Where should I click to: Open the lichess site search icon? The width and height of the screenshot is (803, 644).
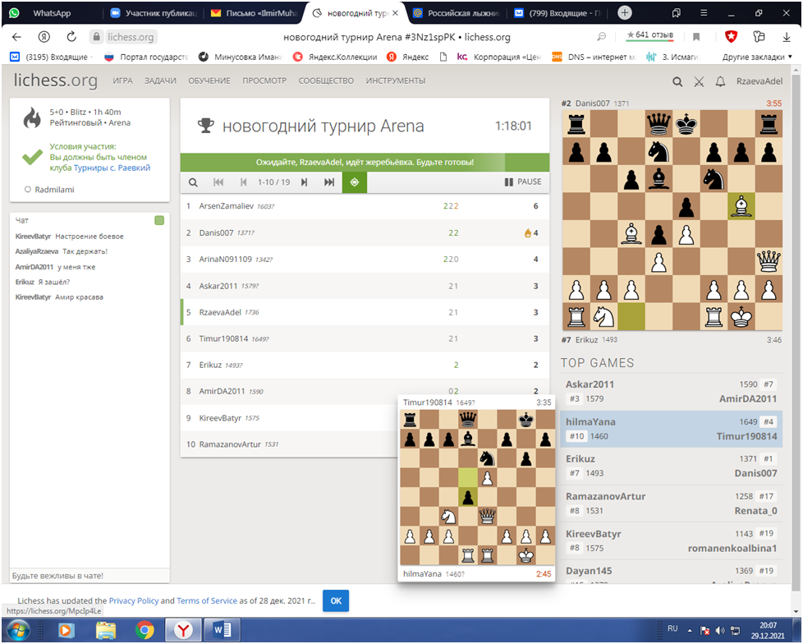[x=677, y=81]
